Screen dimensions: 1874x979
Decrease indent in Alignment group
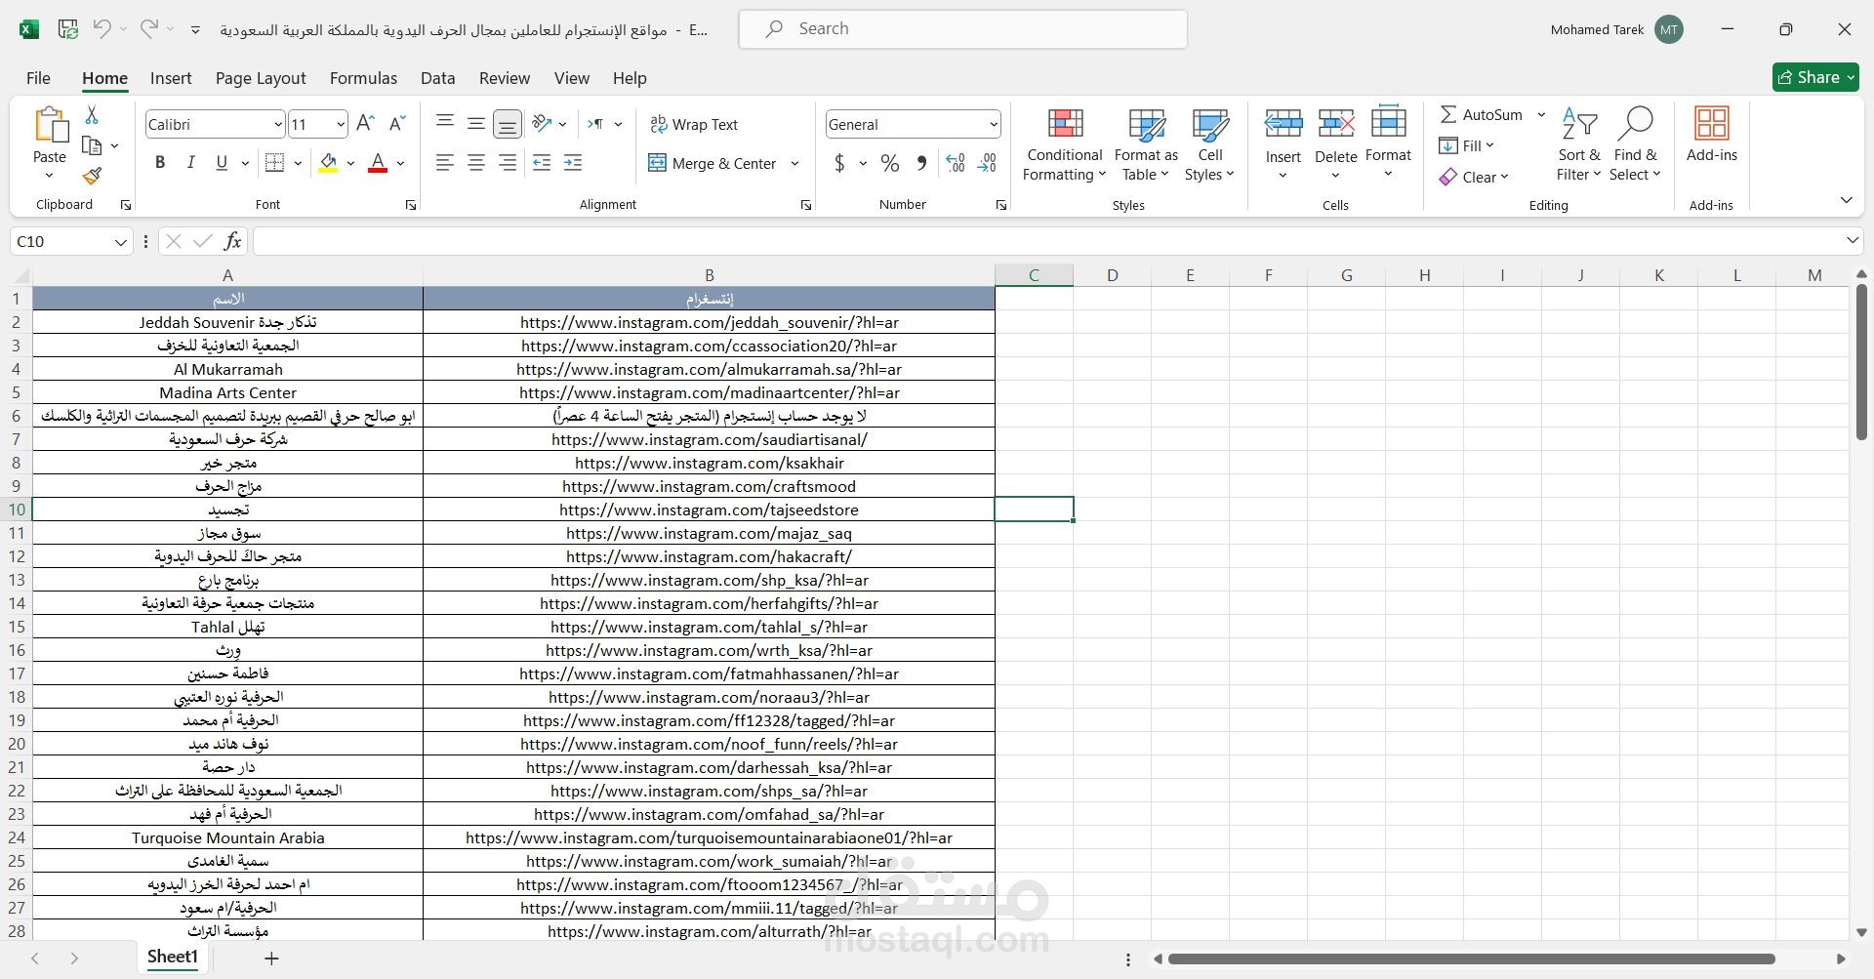pos(542,163)
